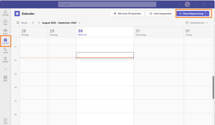
Task: Open Arbeitswoche view dropdown
Action: (x=197, y=23)
